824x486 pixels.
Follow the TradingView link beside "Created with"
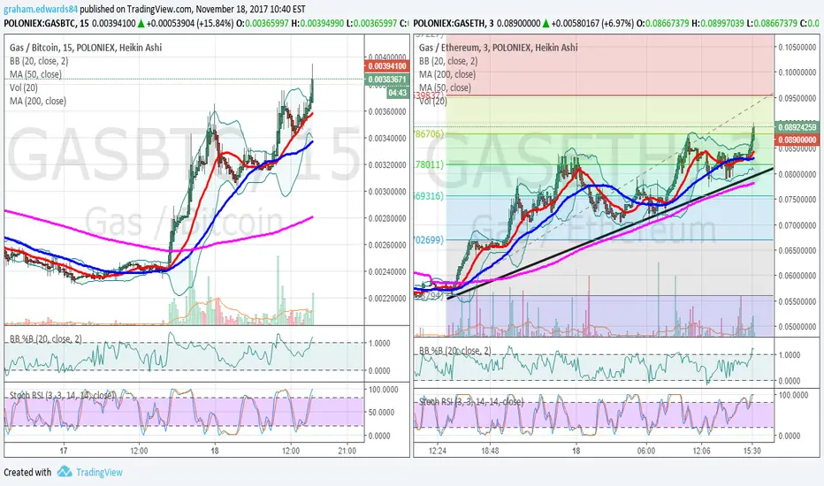click(99, 473)
